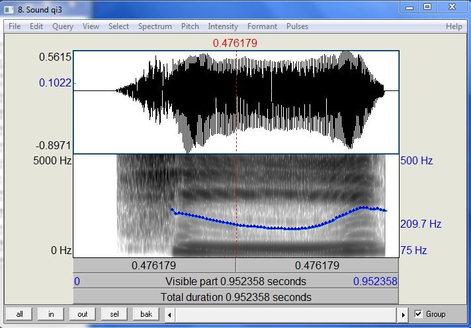
Task: Click the Praat window icon in title bar
Action: tap(9, 10)
